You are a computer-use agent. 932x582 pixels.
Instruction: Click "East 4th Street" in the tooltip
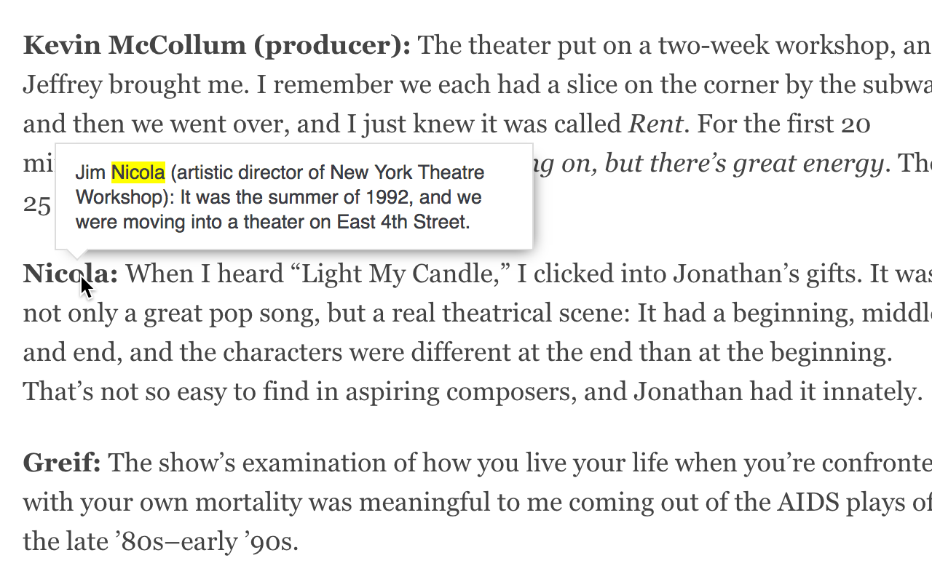point(401,223)
